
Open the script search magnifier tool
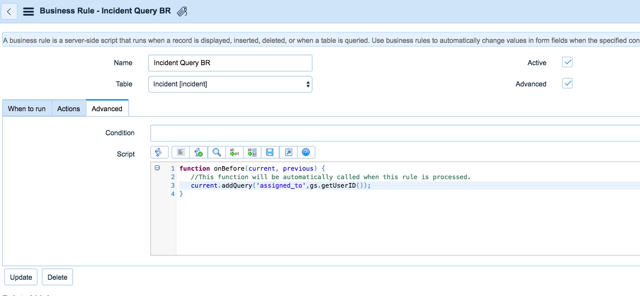click(217, 152)
